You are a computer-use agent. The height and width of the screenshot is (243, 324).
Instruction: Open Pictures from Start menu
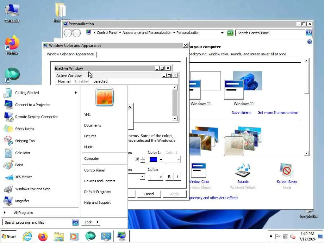(90, 136)
